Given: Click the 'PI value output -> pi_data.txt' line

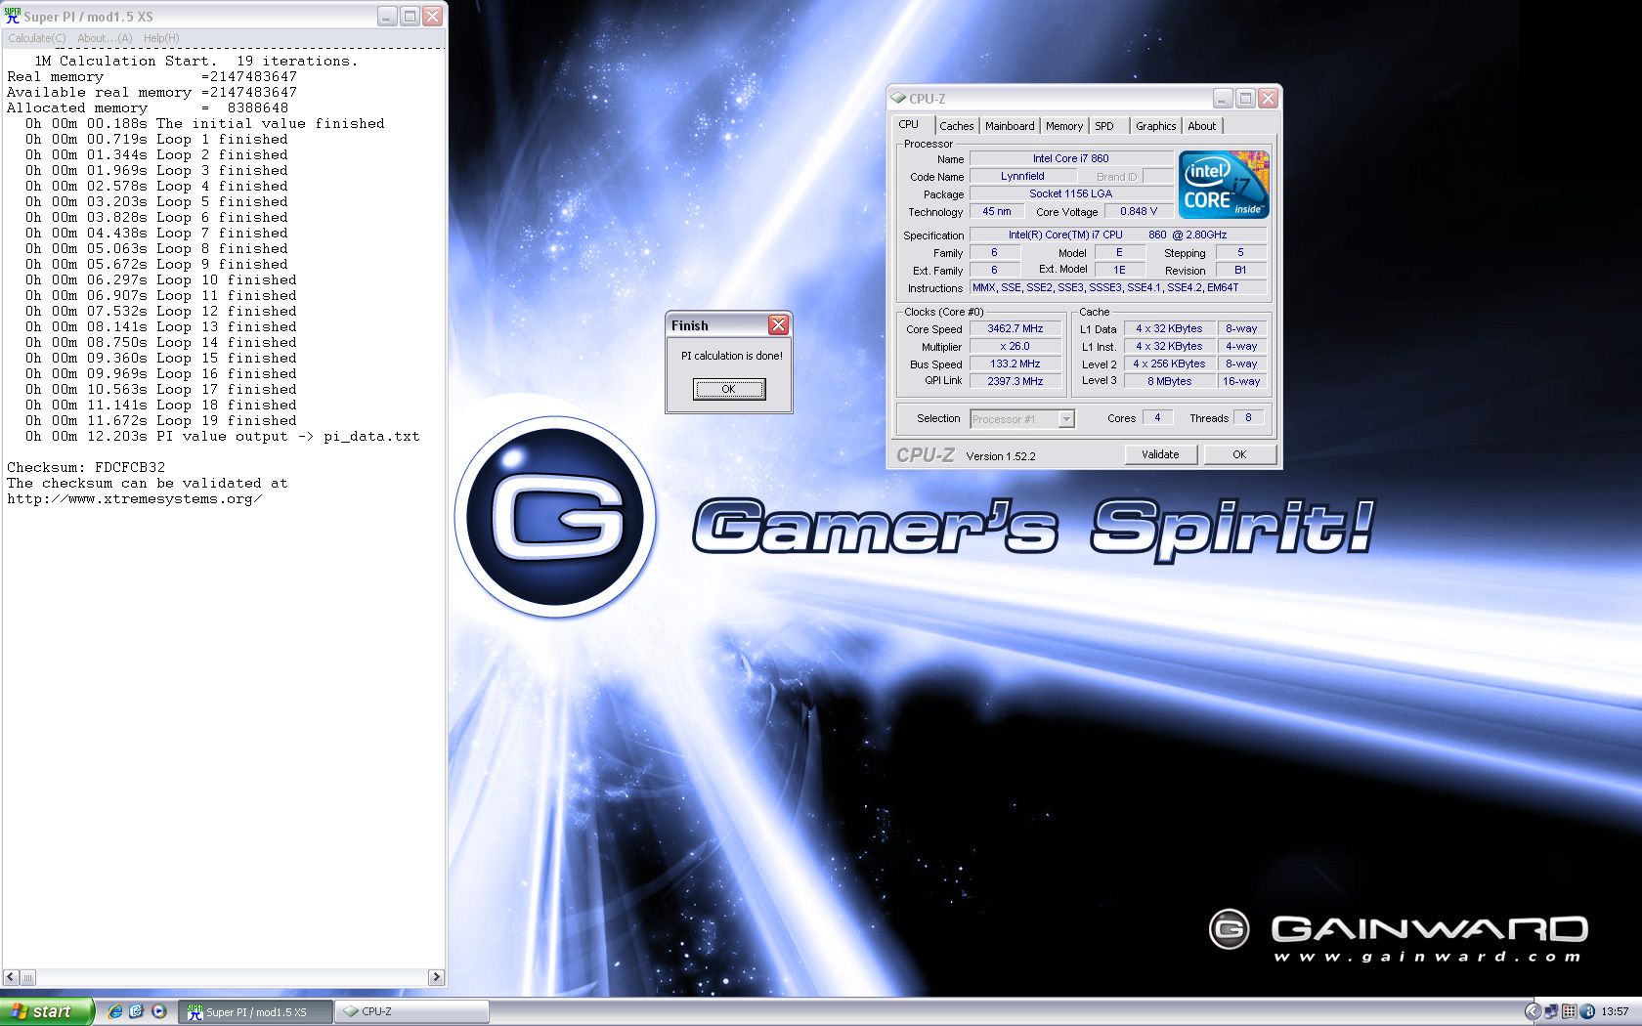Looking at the screenshot, I should (x=223, y=436).
